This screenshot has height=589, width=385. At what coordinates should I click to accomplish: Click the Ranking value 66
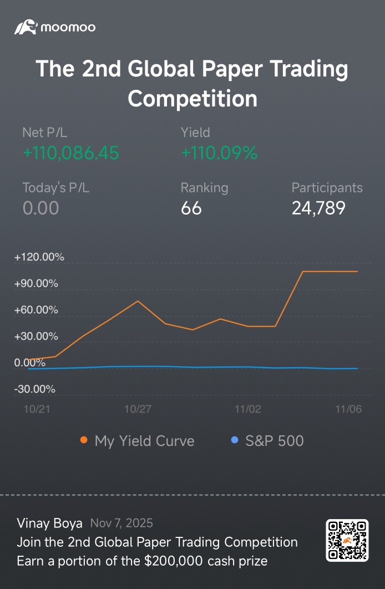[x=191, y=208]
